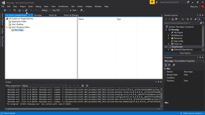Pin the Properties panel auto-hide icon

pyautogui.click(x=200, y=57)
